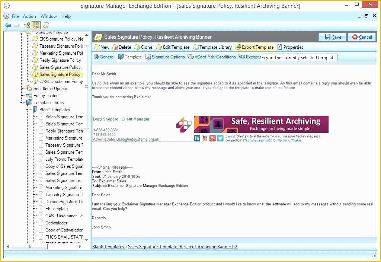Click the Safe, Resilient Archiving banner
Screen dimensions: 381x262
point(261,124)
